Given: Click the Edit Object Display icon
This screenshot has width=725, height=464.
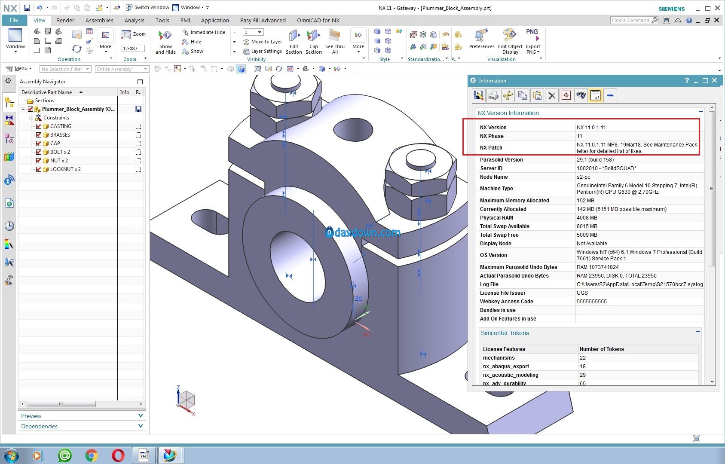Looking at the screenshot, I should [510, 36].
